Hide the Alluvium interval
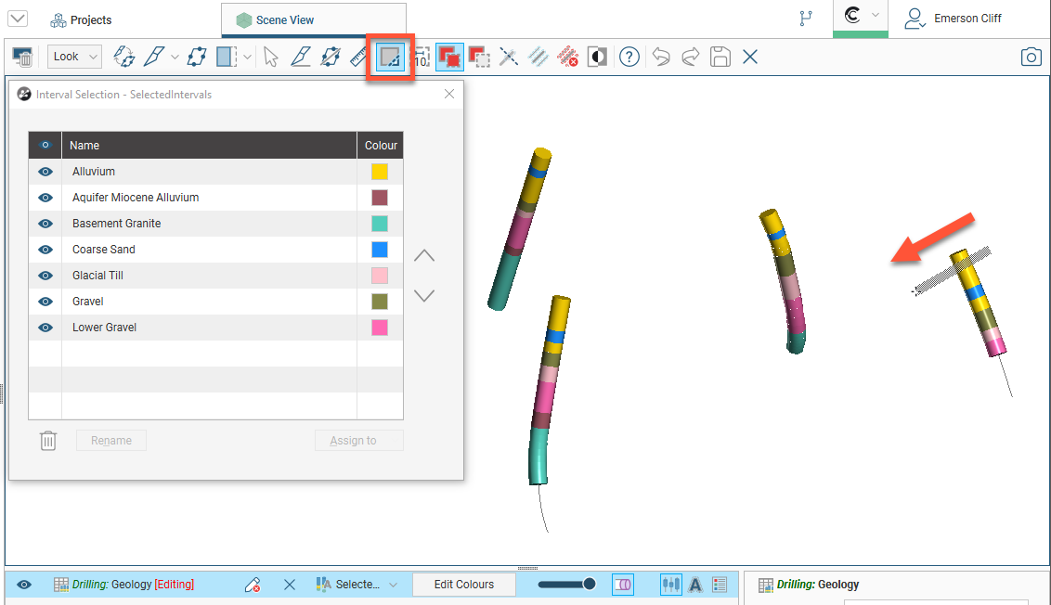This screenshot has width=1051, height=605. click(x=45, y=172)
